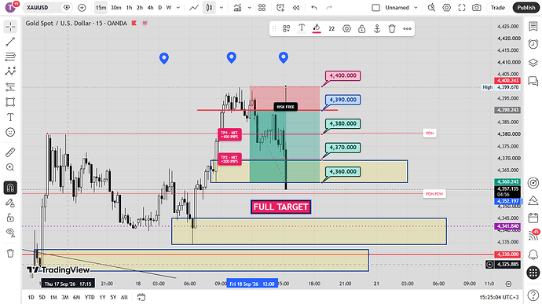The width and height of the screenshot is (542, 304).
Task: Undo the last action
Action: pyautogui.click(x=314, y=7)
